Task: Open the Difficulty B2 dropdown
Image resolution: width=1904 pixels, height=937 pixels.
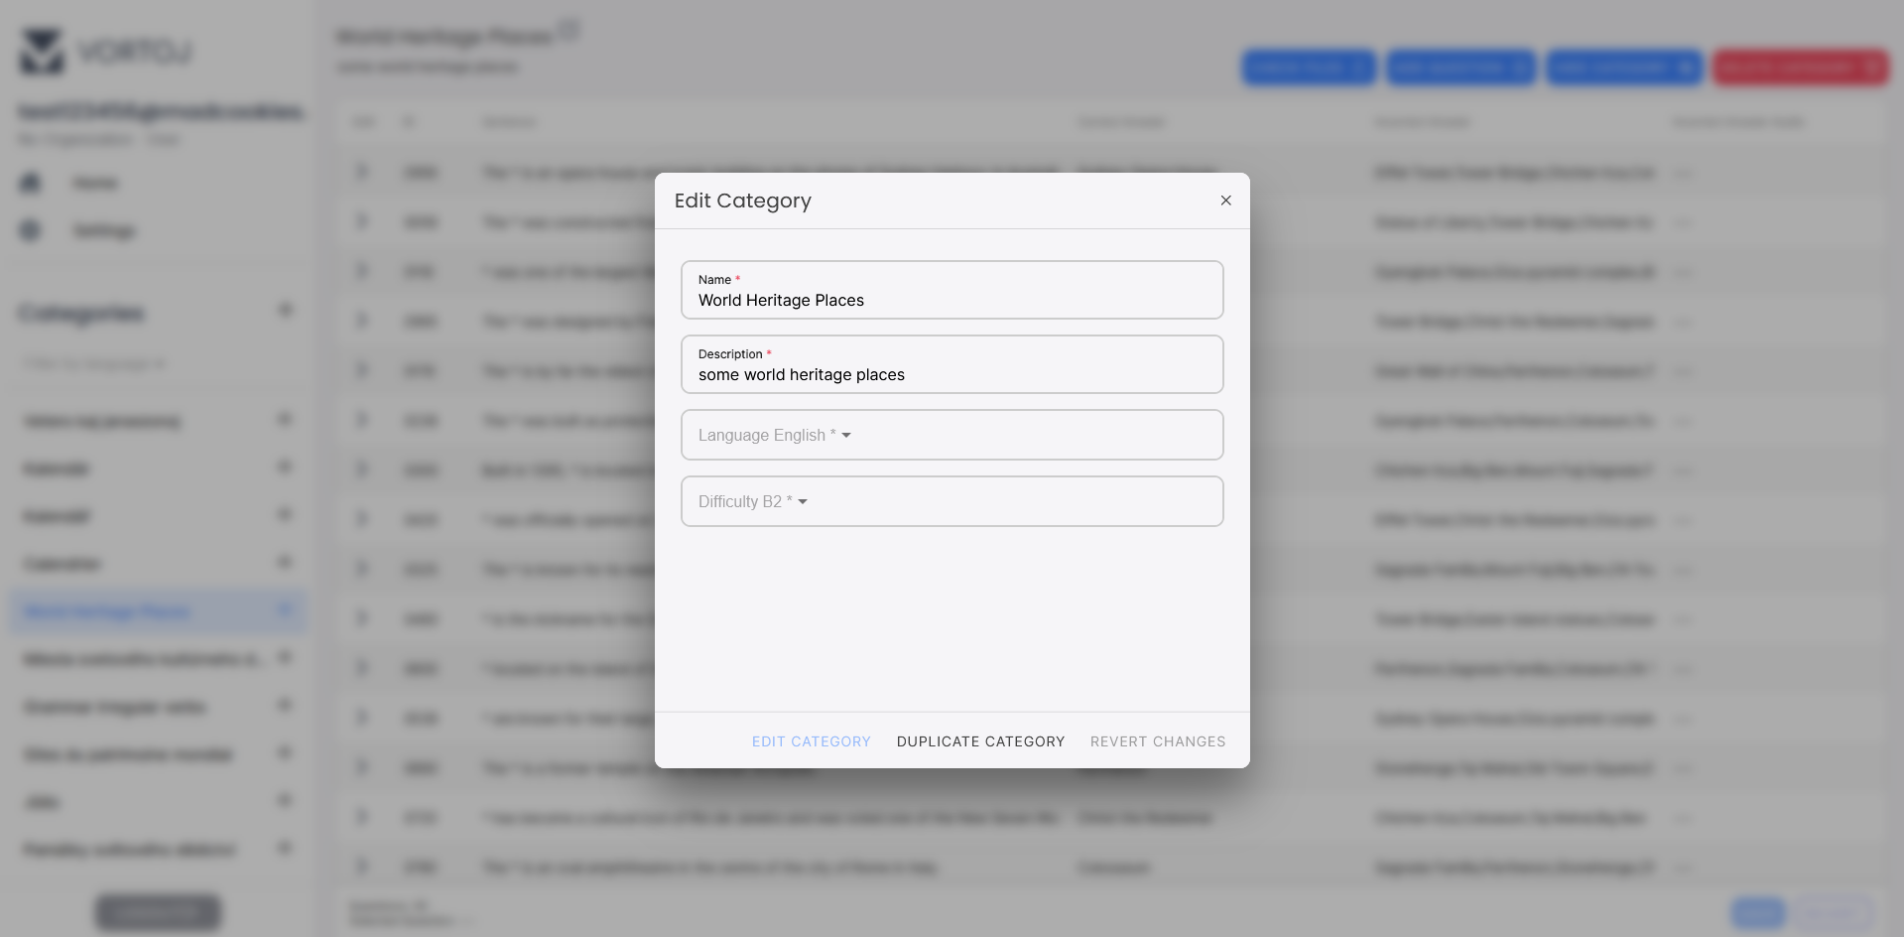Action: 952,501
